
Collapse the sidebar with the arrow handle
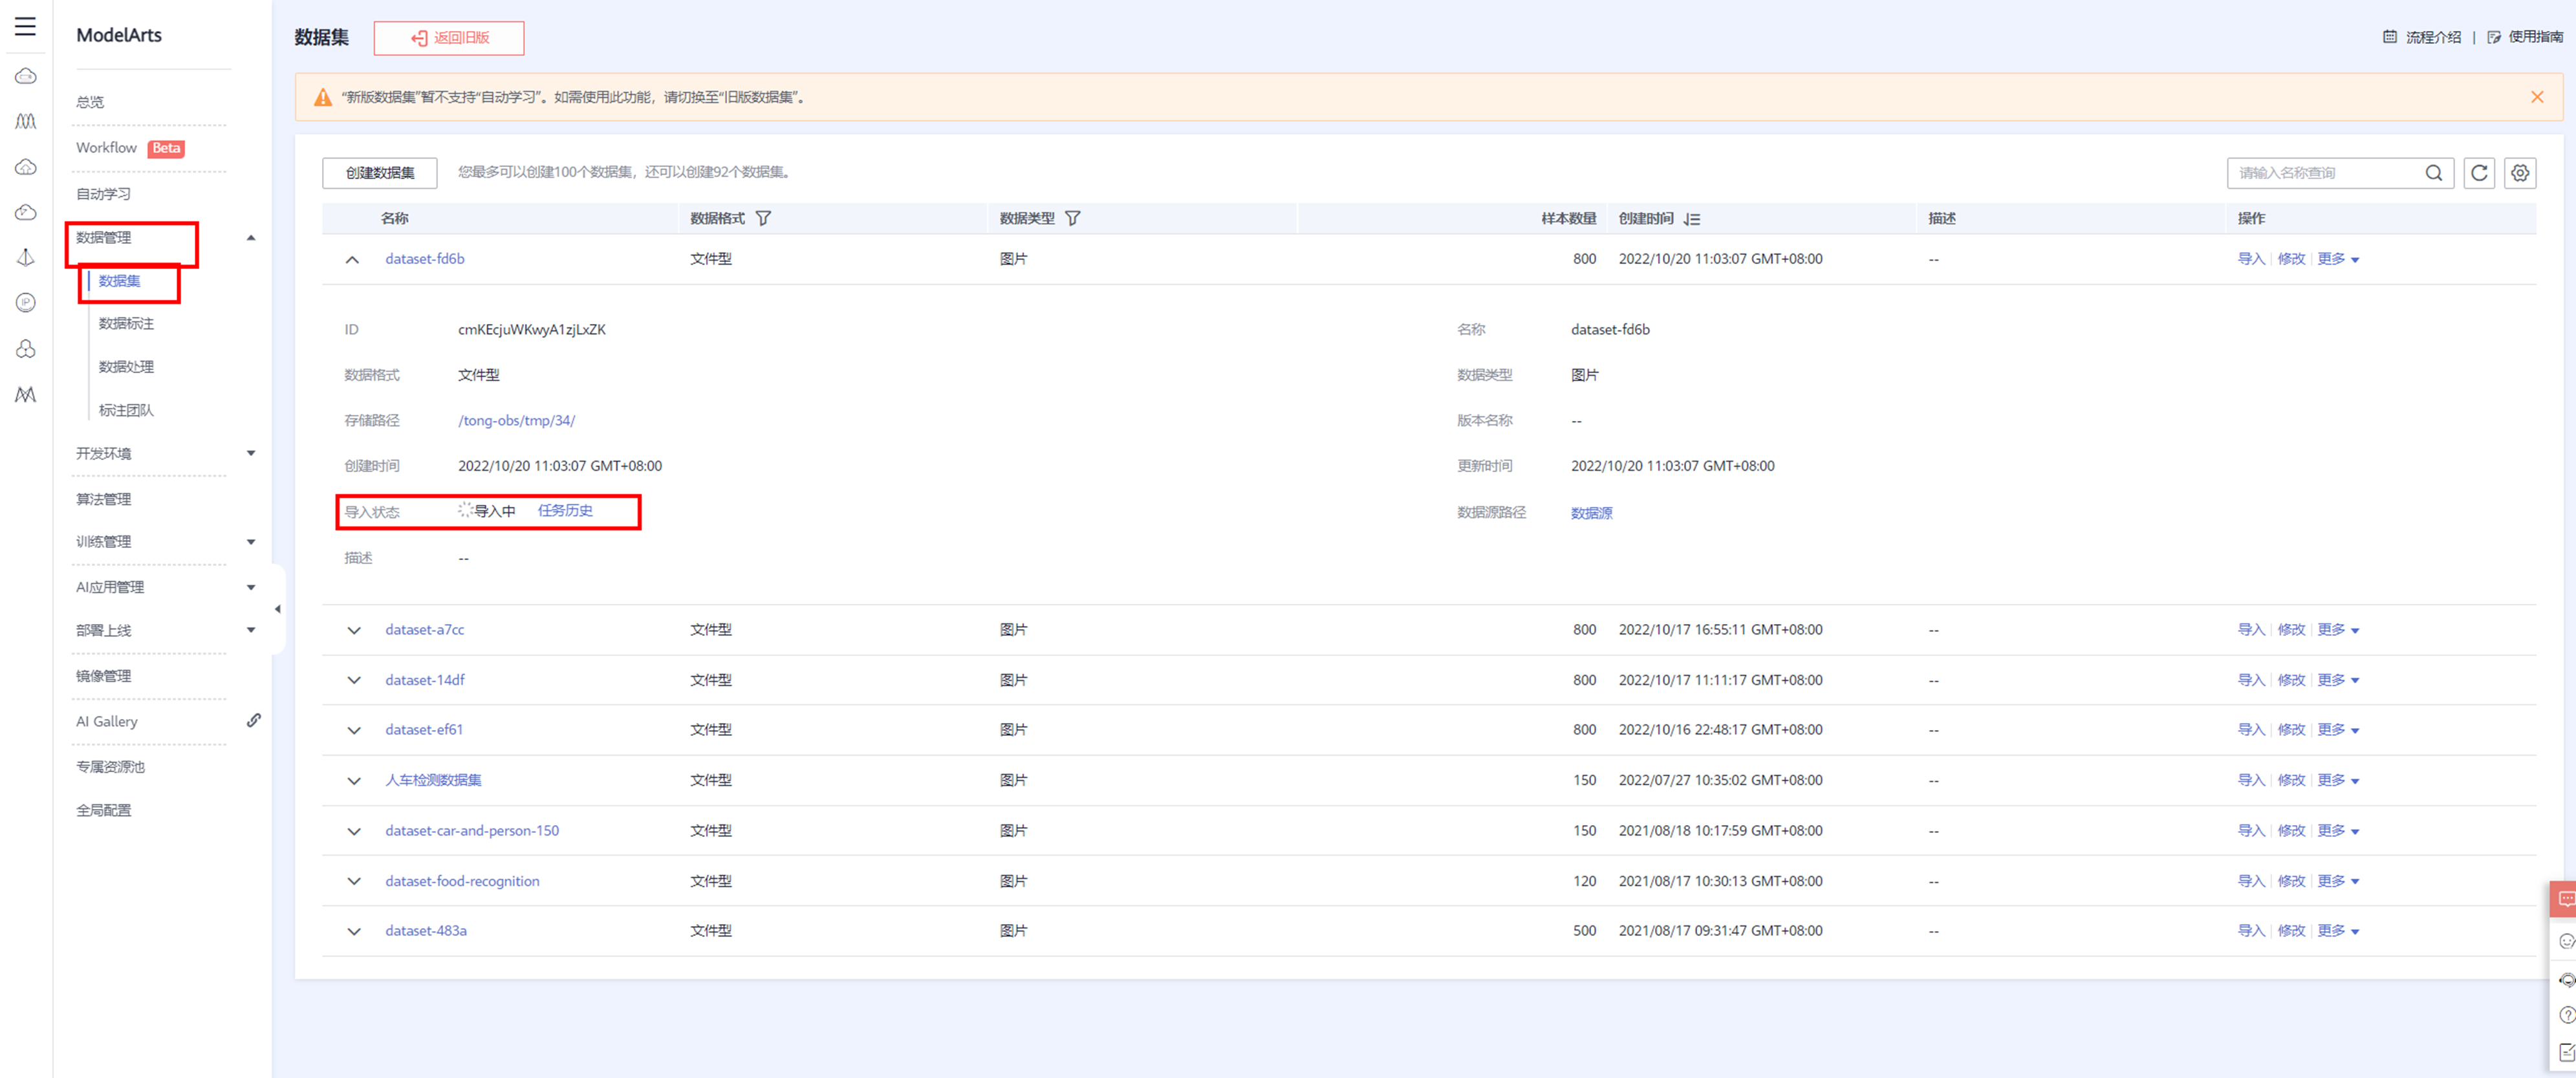(277, 608)
